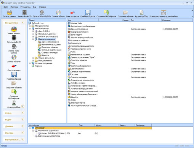
Task: Expand Общие документы tree node
Action: [x=33, y=58]
